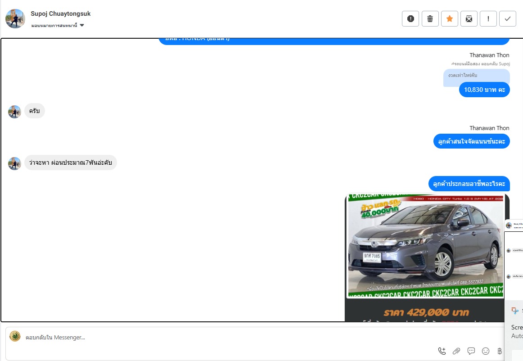523x361 pixels.
Task: Click quoted reply 'งวดเท่าไหร่คับ' bubble
Action: 476,76
